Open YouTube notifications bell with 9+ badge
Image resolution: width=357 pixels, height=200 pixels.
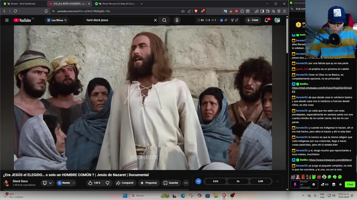click(267, 20)
